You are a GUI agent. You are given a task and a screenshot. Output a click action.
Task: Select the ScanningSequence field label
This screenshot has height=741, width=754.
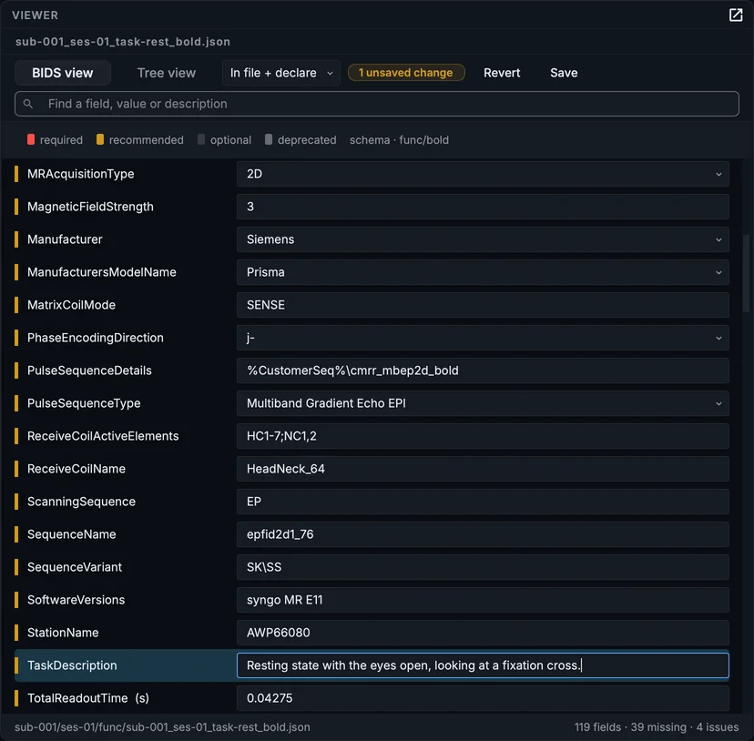click(81, 502)
